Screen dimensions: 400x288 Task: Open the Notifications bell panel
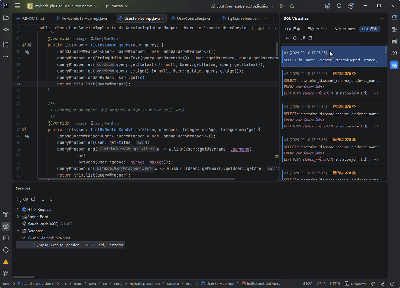click(x=394, y=18)
